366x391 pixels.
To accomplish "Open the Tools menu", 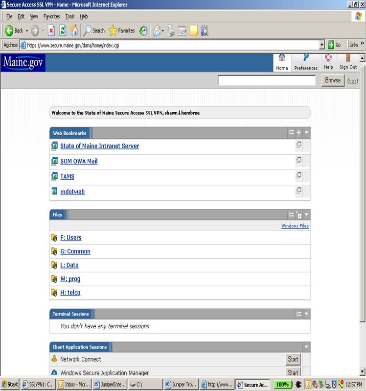I will [x=70, y=17].
